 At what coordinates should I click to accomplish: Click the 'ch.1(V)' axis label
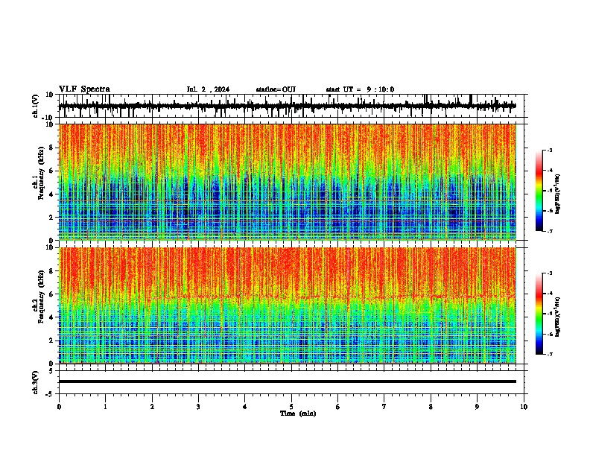tap(36, 106)
